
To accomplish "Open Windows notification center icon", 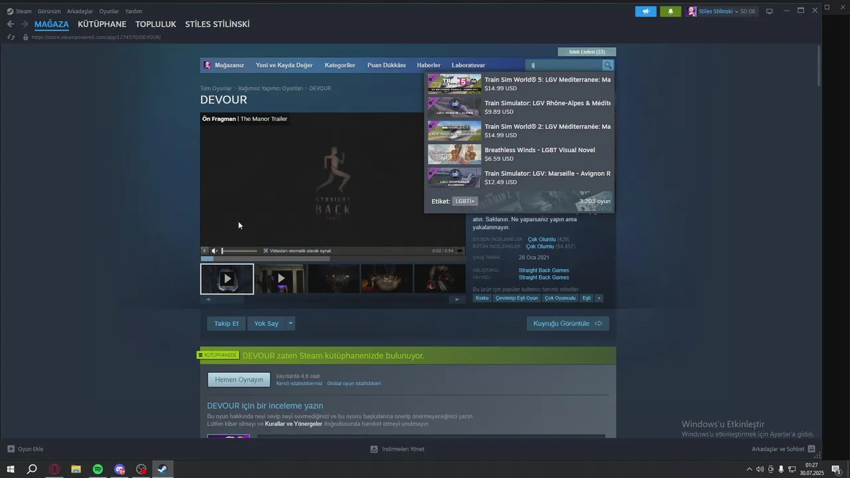I will [x=837, y=469].
